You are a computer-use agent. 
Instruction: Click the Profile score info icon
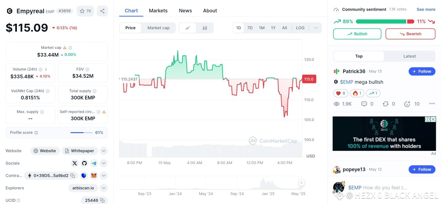[x=36, y=133]
